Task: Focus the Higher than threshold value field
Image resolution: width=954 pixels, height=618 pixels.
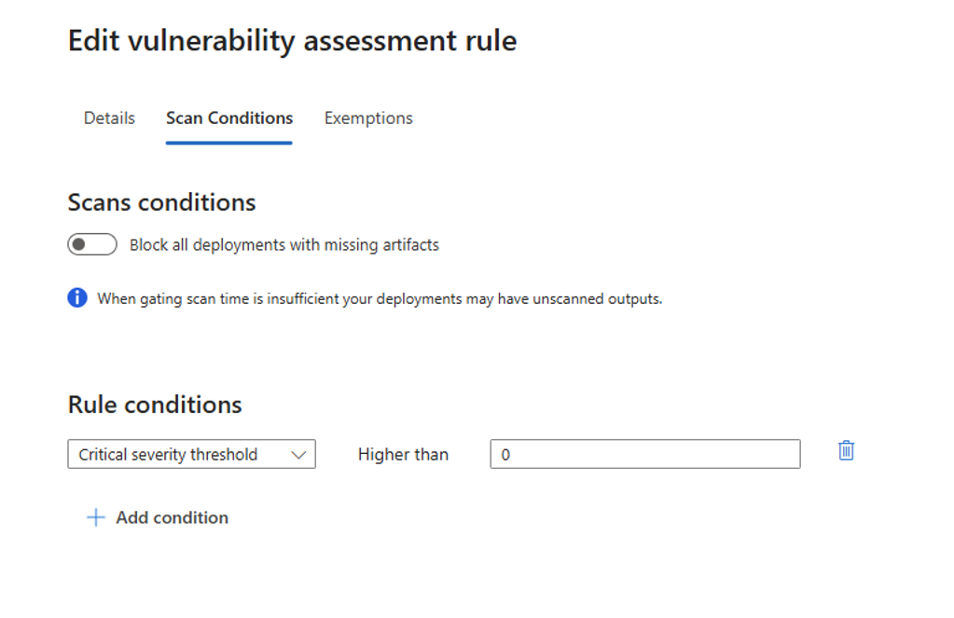Action: pos(644,455)
